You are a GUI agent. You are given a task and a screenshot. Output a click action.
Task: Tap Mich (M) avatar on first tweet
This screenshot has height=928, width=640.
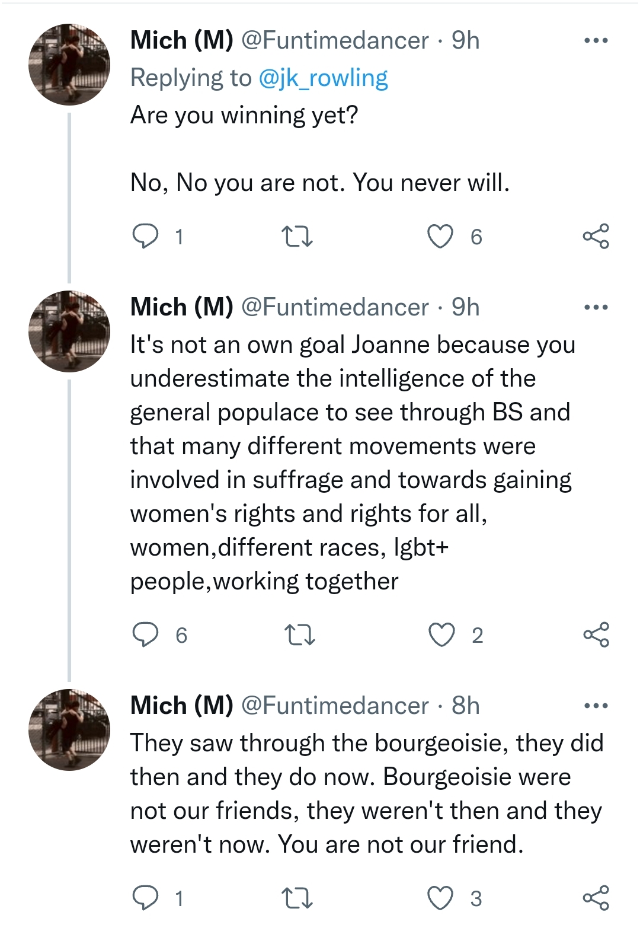[69, 65]
